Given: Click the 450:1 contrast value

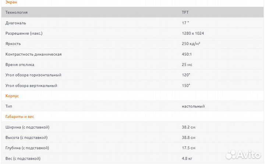Looking at the screenshot, I should point(187,54).
